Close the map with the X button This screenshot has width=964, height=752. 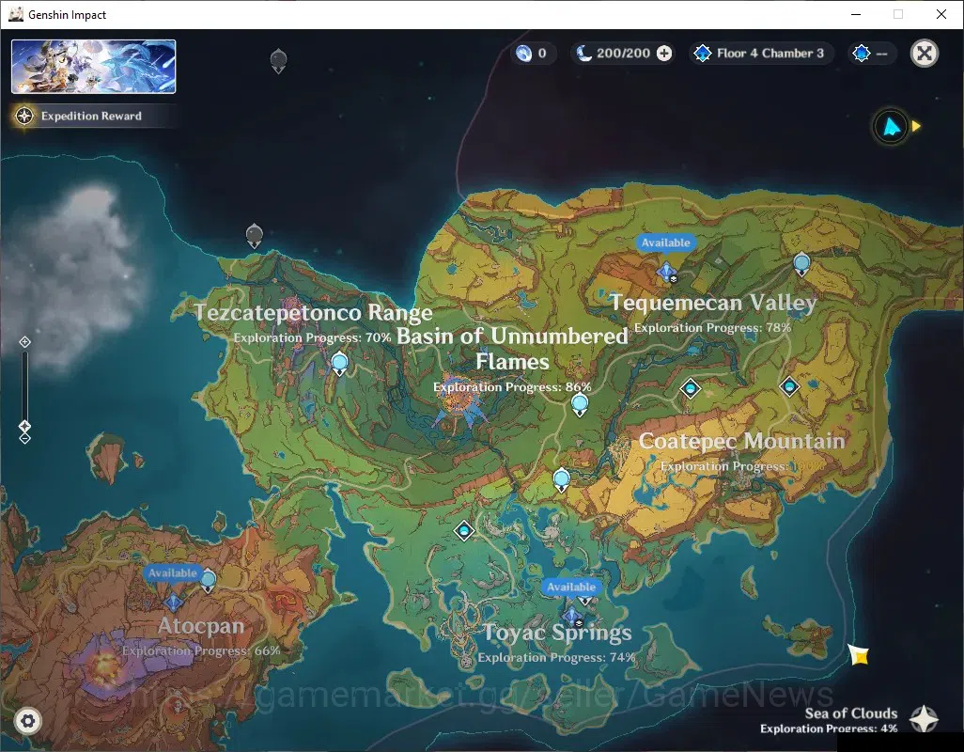point(924,54)
